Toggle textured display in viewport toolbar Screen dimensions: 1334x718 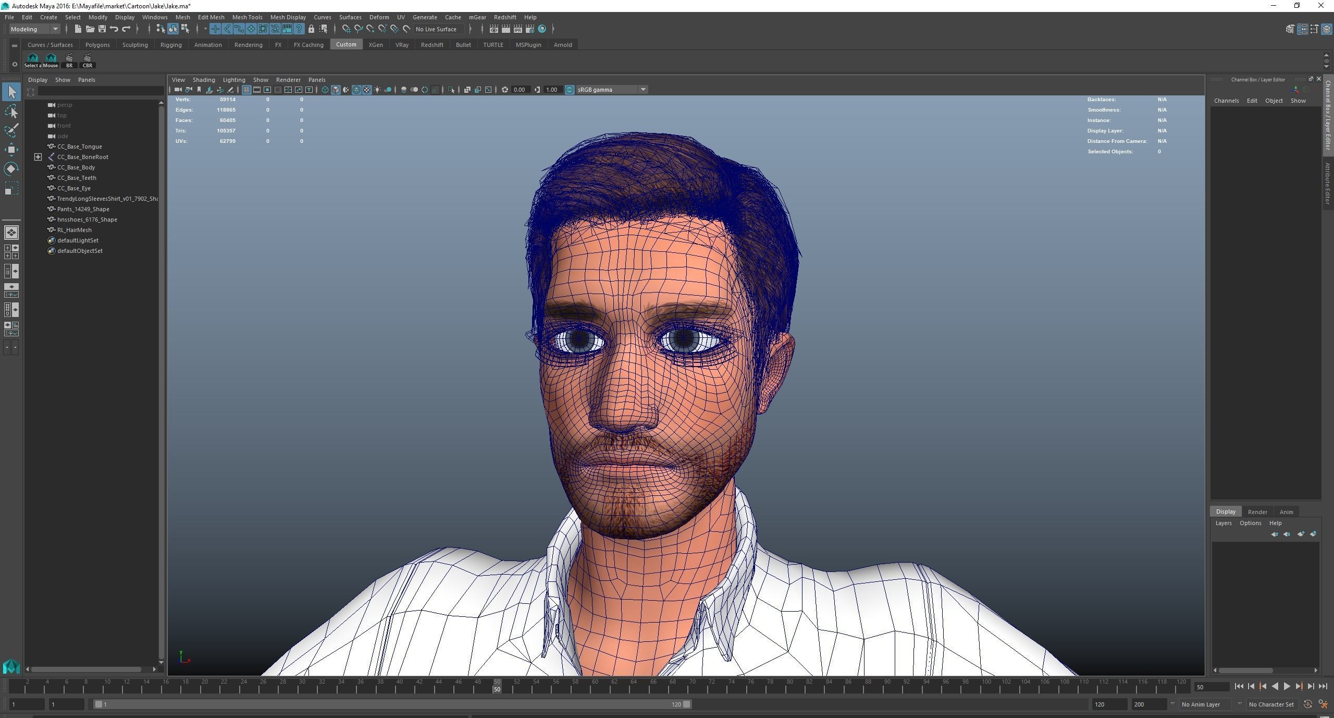coord(367,90)
